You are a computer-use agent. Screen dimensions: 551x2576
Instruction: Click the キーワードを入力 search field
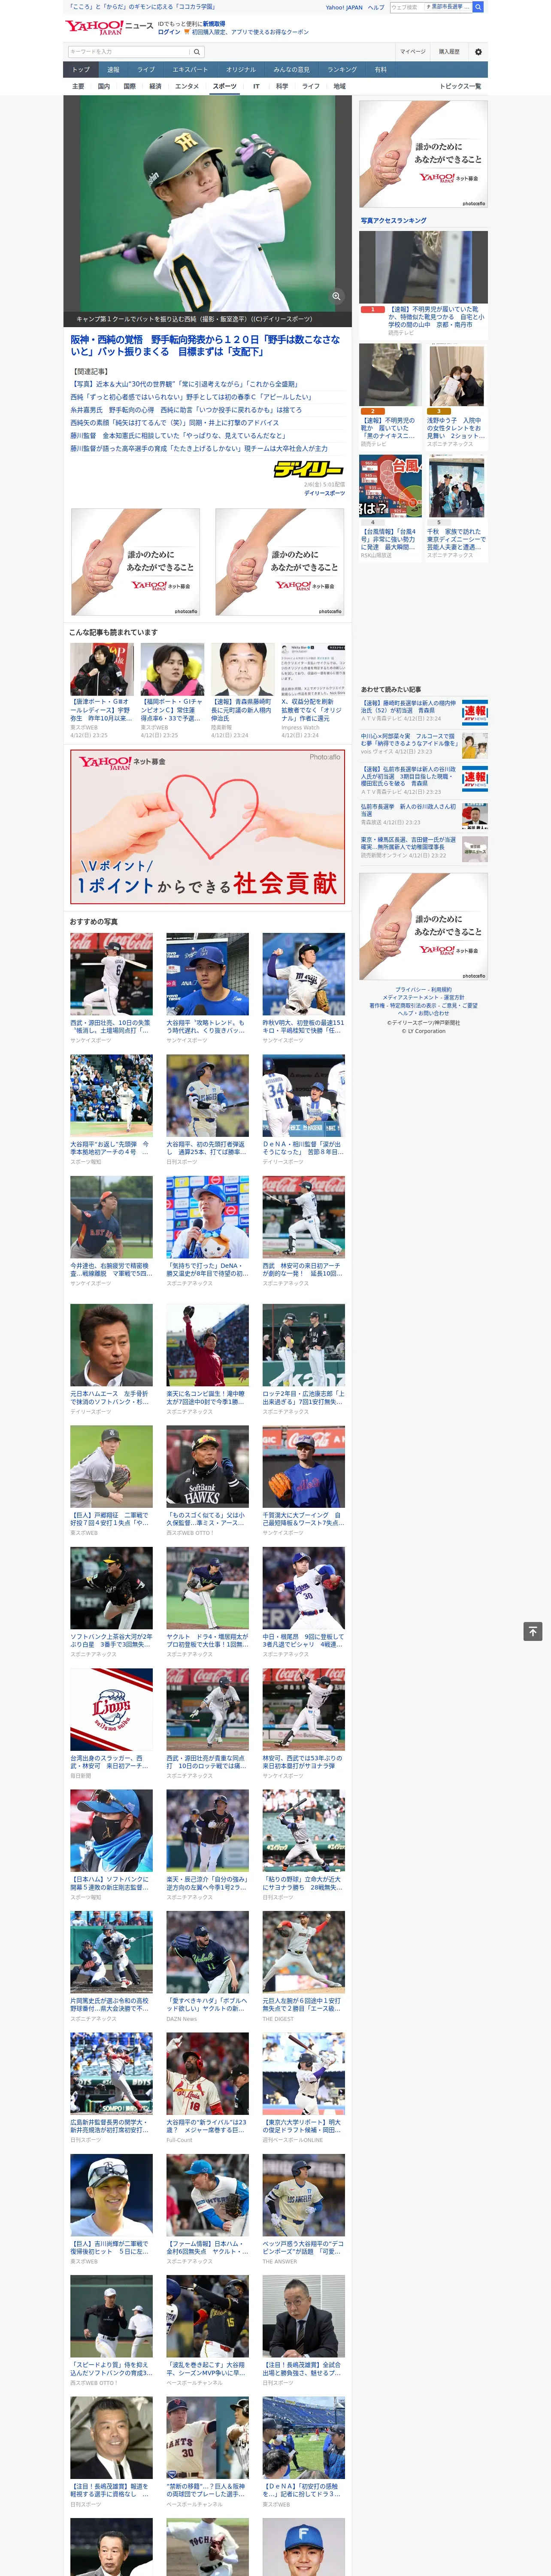click(129, 51)
